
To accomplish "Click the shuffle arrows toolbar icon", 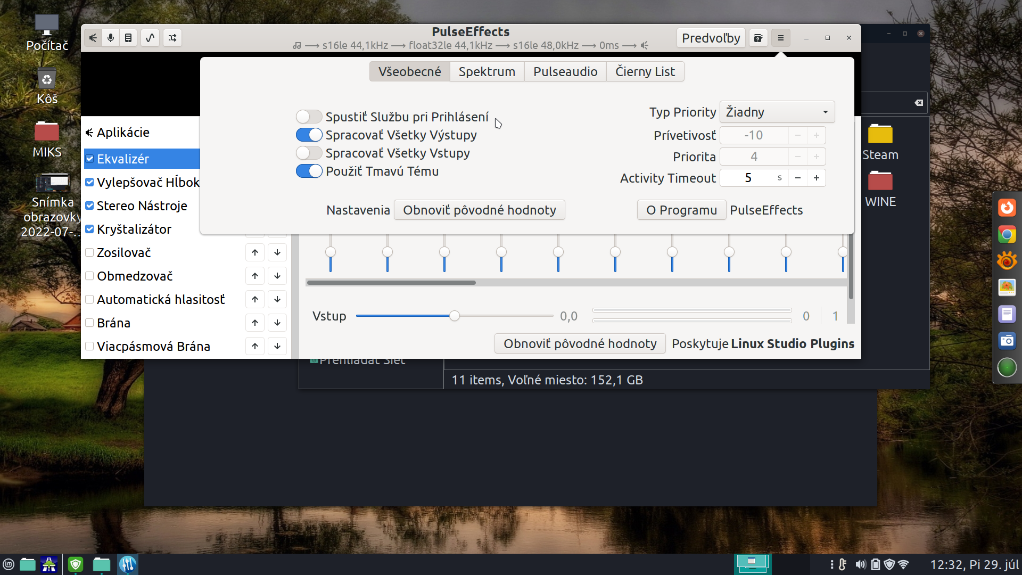I will [172, 38].
